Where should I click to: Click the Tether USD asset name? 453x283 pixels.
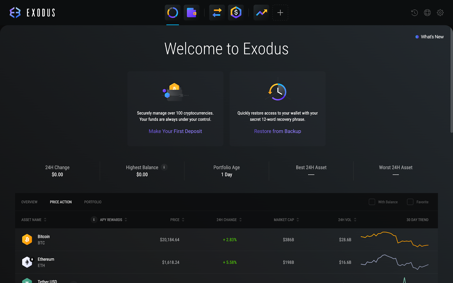point(47,281)
